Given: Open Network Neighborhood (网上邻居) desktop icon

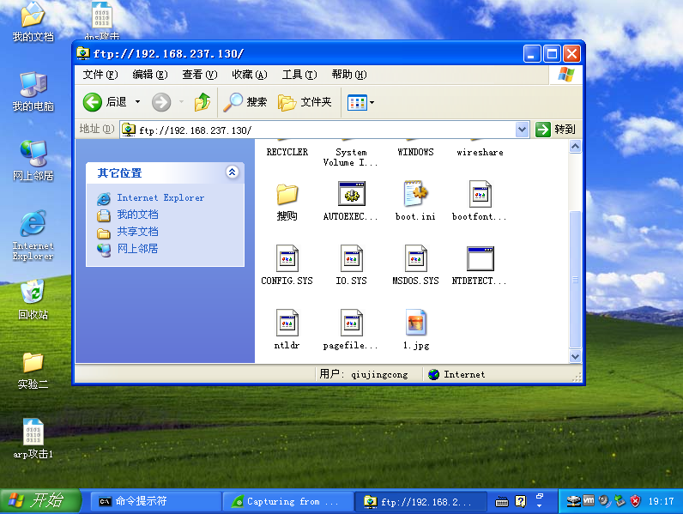Looking at the screenshot, I should click(33, 161).
